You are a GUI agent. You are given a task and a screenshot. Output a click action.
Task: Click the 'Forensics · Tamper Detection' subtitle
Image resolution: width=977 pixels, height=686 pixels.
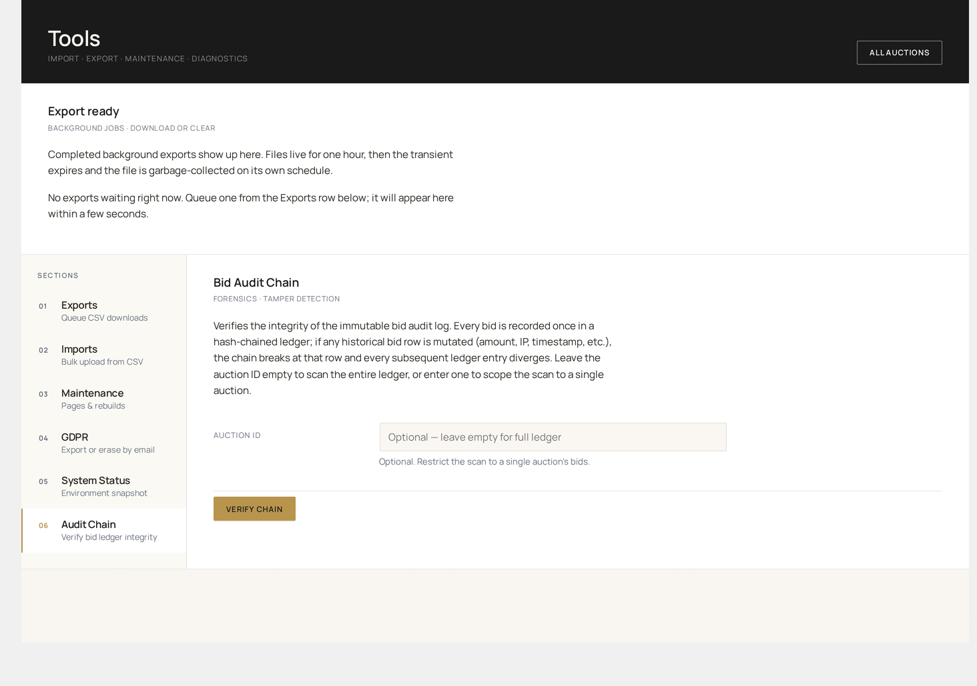pyautogui.click(x=276, y=299)
